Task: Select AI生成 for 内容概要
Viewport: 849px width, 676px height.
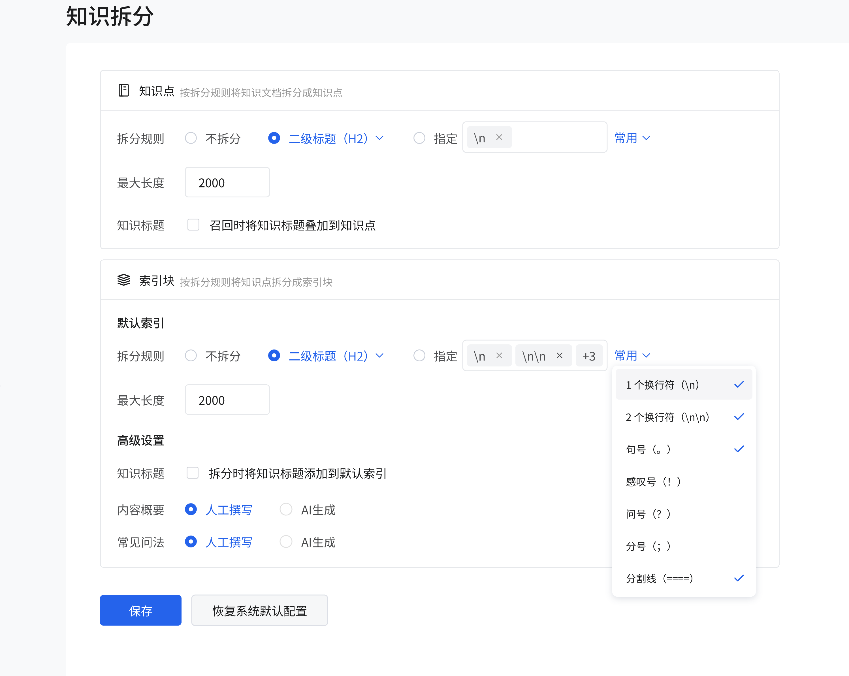Action: coord(286,509)
